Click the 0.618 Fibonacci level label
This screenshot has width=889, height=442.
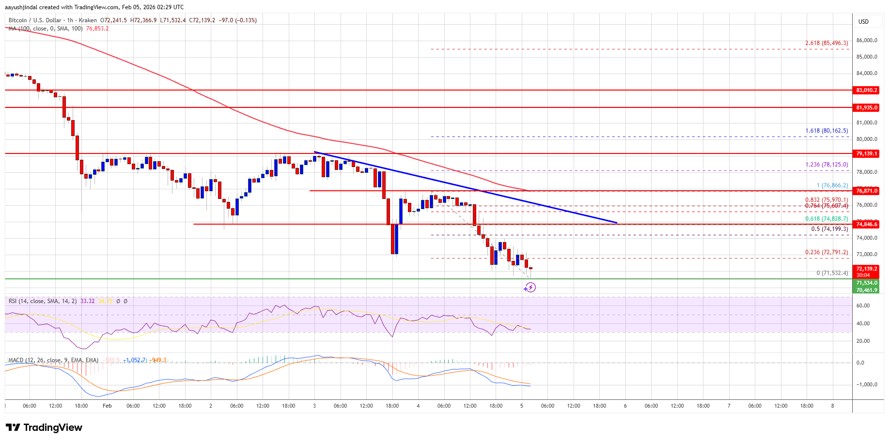pos(827,219)
